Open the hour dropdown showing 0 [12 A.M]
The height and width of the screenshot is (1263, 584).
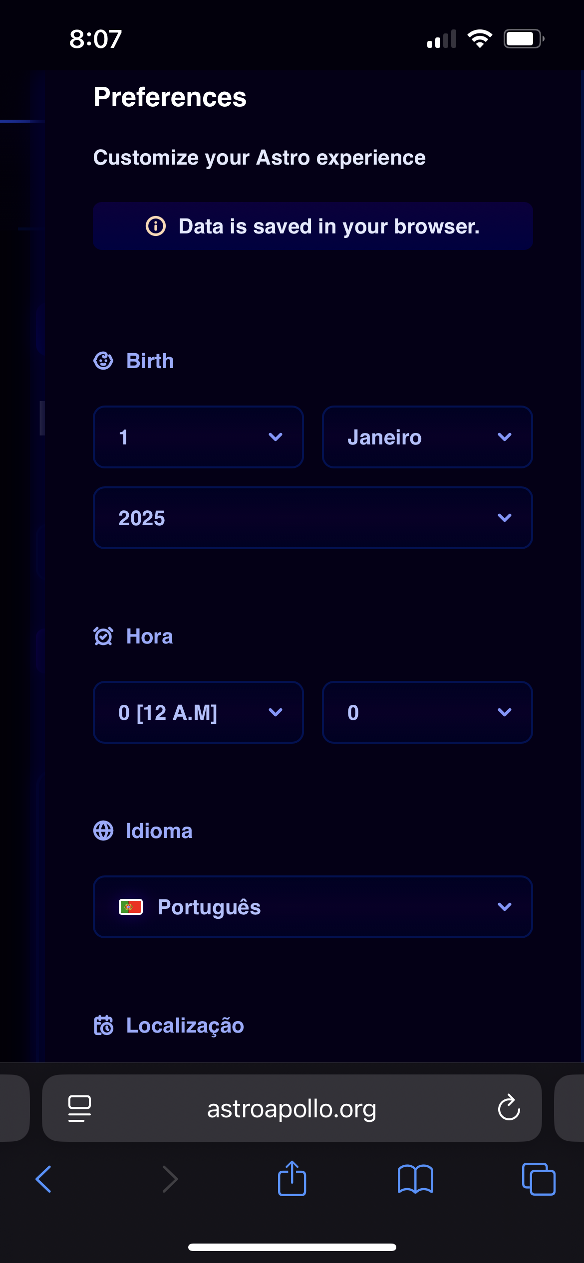pos(198,712)
